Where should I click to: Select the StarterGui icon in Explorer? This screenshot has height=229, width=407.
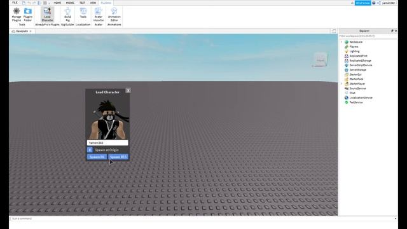pos(346,74)
